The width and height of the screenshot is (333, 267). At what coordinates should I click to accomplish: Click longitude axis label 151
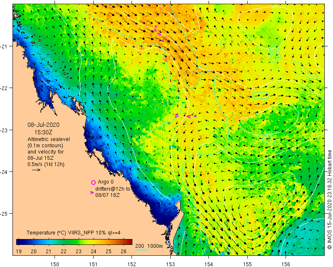click(93, 264)
